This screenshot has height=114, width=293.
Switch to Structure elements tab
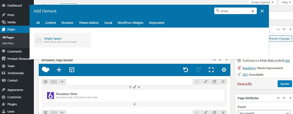(x=67, y=23)
